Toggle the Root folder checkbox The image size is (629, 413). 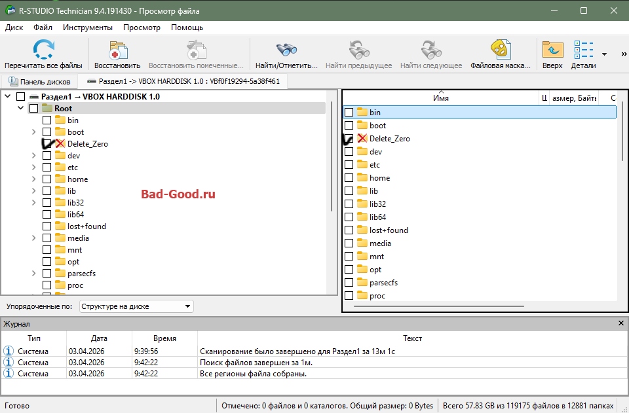click(x=34, y=109)
